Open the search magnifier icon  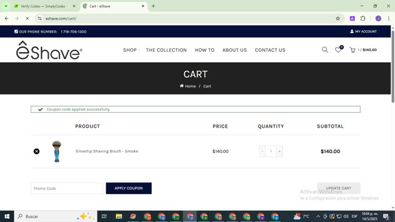[x=325, y=50]
